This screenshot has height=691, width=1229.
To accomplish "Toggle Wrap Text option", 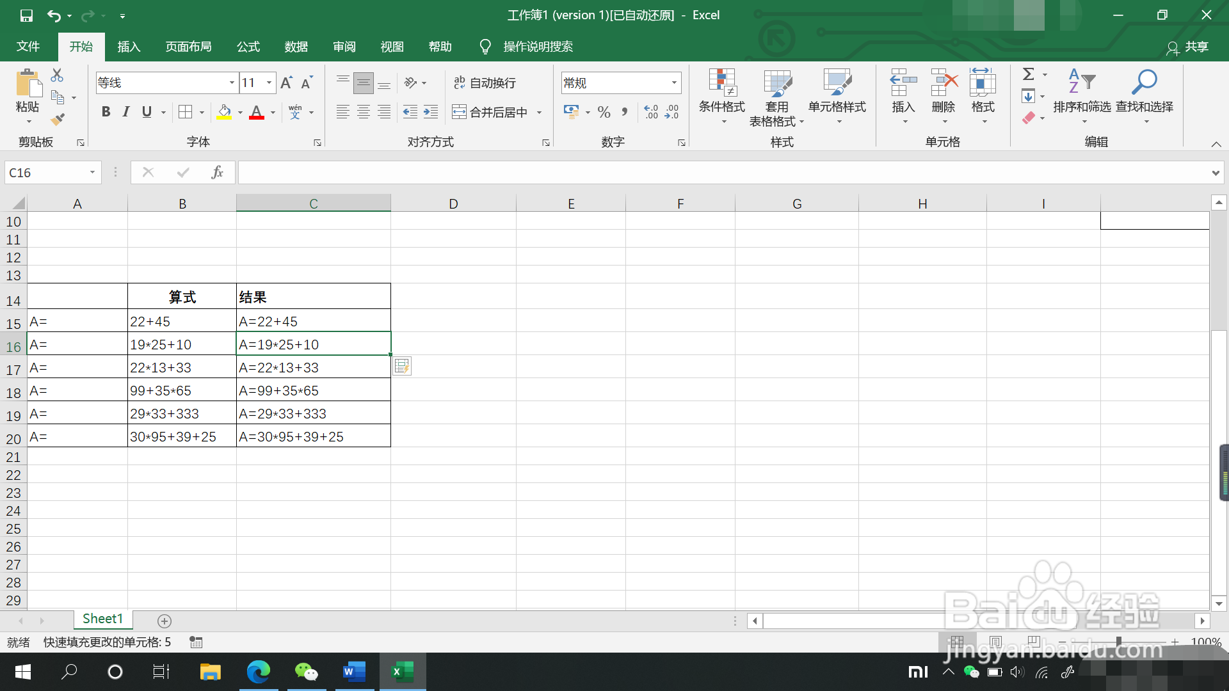I will (x=485, y=83).
